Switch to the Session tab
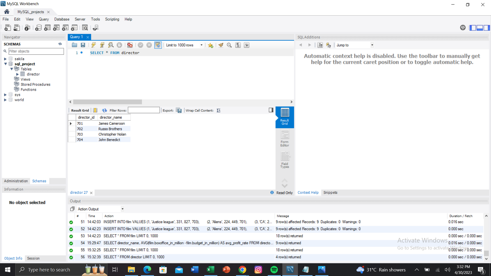Viewport: 491px width, 276px height. 33,258
